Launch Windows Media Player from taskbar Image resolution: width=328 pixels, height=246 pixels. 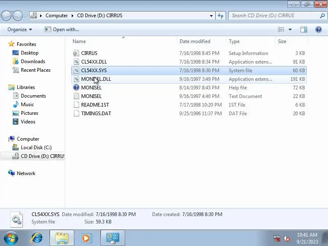[86, 238]
